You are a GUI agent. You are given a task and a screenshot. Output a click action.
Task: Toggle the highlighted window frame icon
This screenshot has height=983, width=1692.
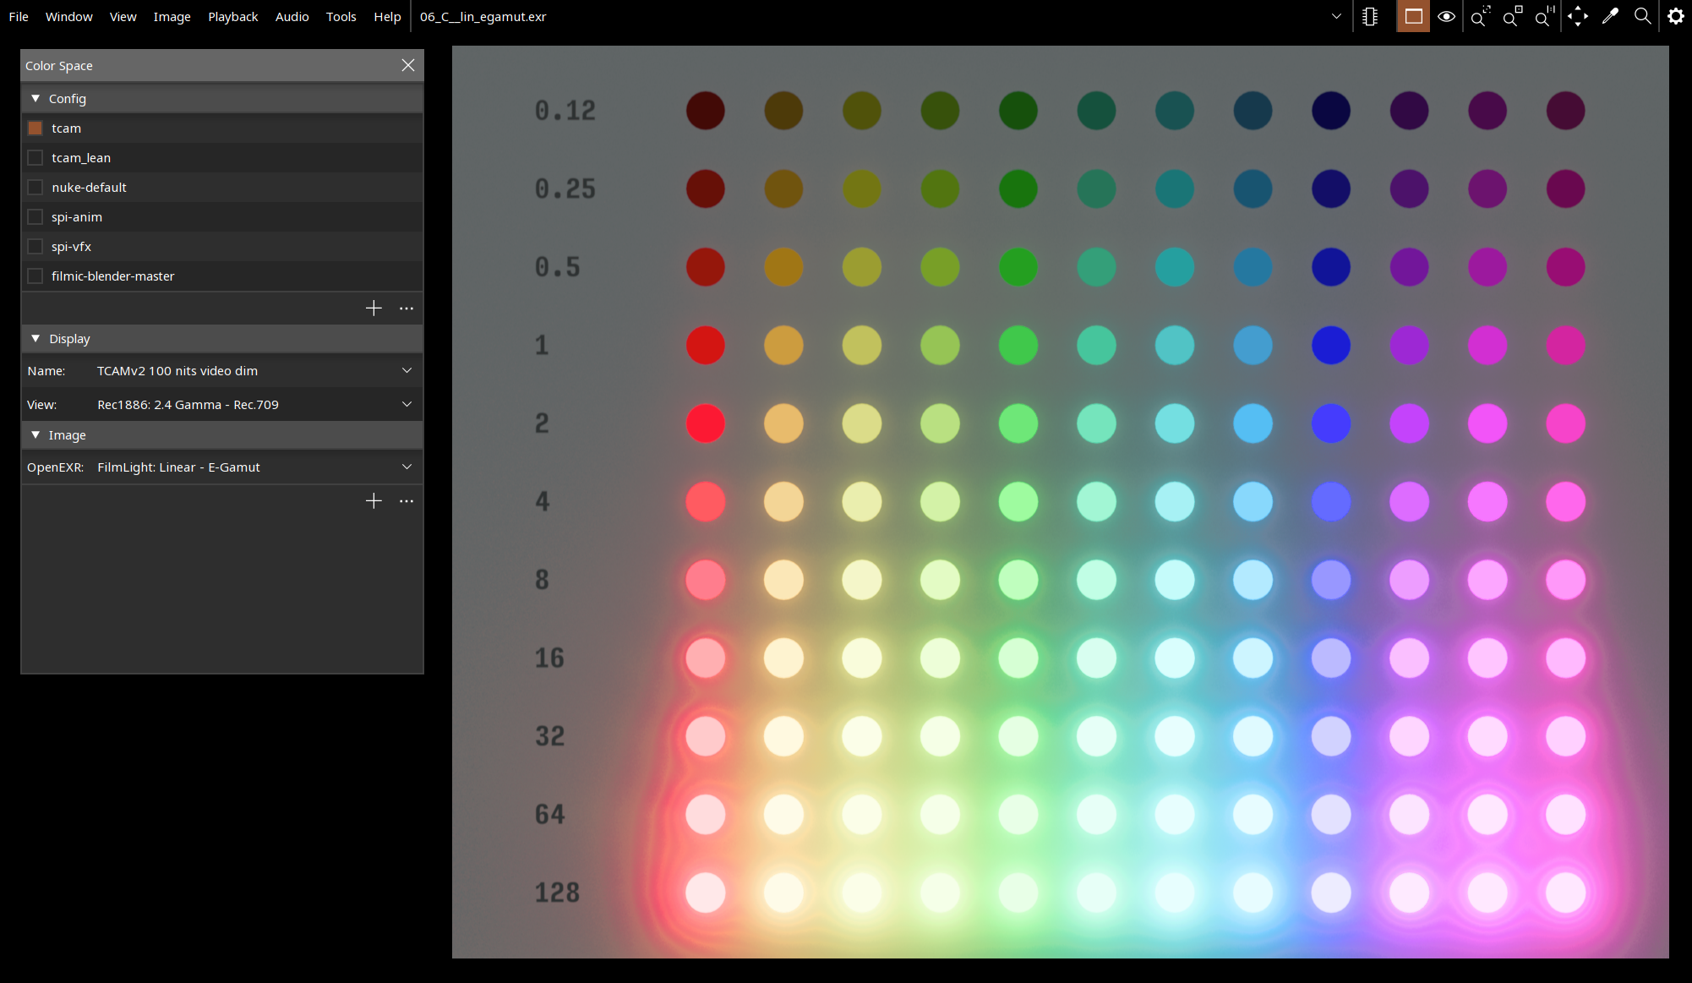point(1413,17)
